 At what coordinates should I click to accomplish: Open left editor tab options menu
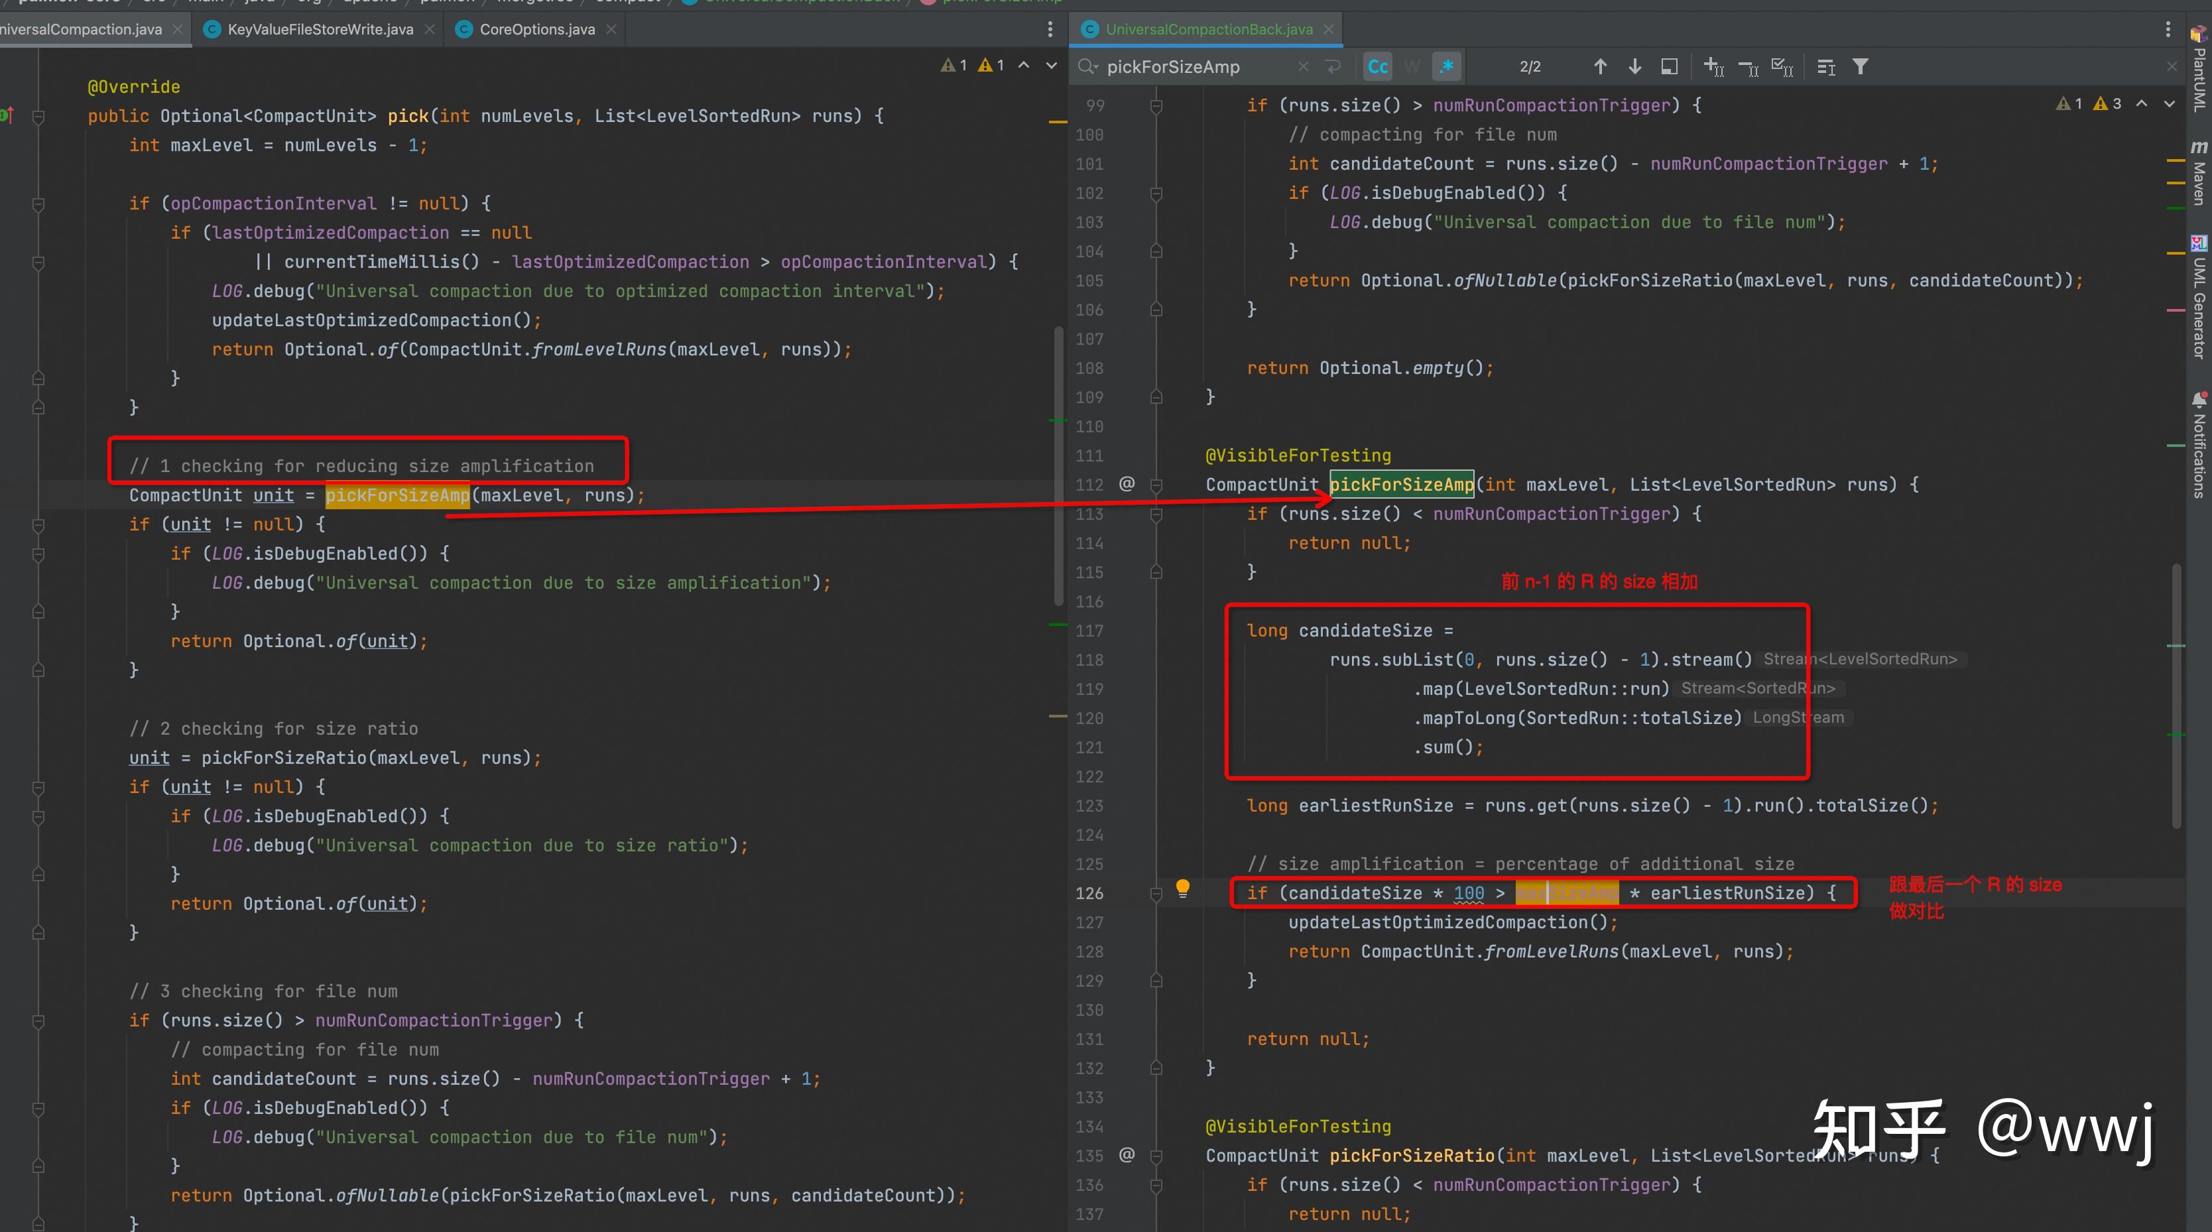tap(1050, 29)
